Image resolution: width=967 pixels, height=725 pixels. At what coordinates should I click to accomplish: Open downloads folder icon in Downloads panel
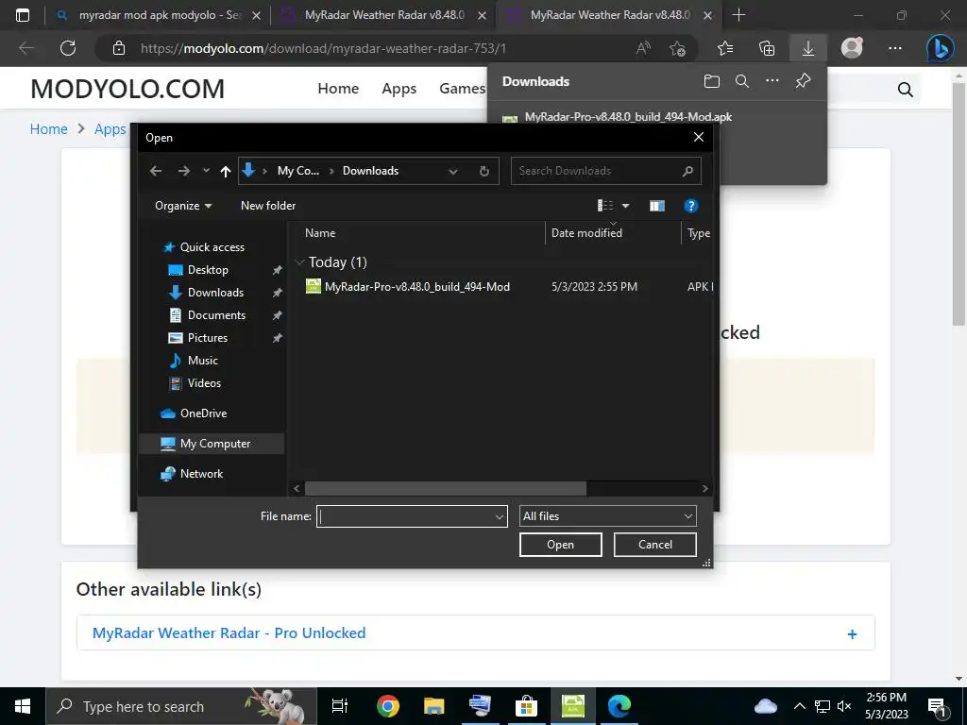[712, 81]
